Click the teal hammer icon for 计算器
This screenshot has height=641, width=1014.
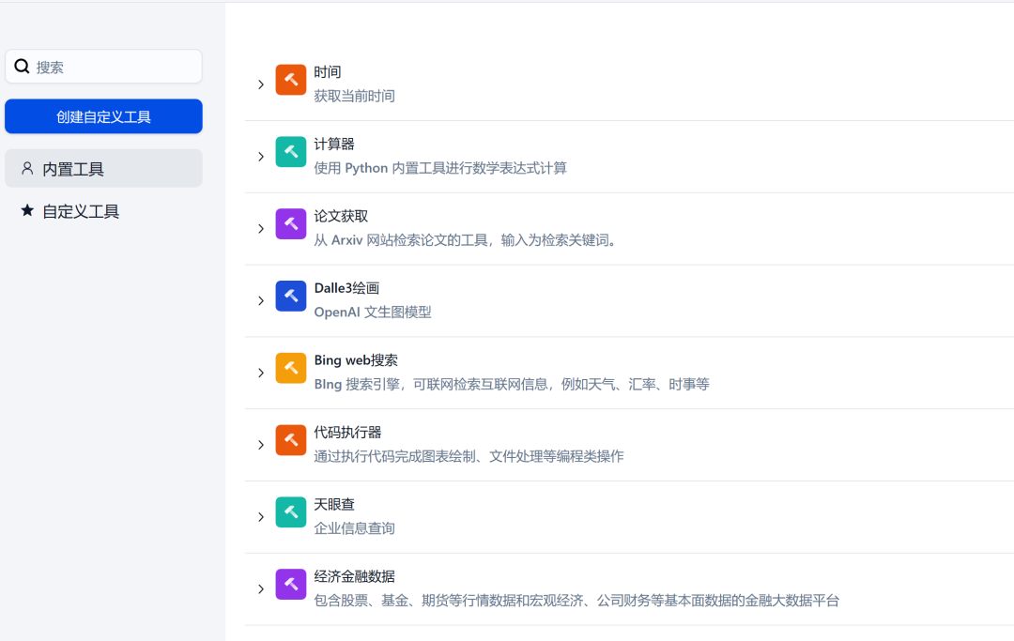[290, 152]
